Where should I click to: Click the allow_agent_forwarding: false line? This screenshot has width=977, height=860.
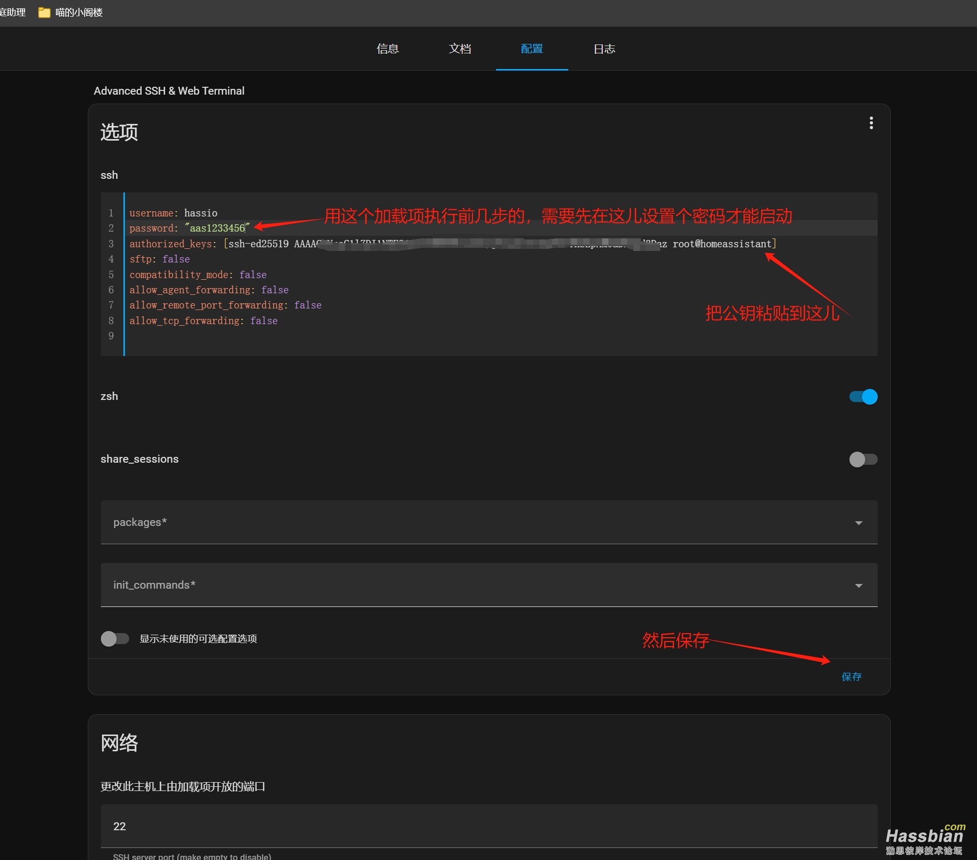coord(209,290)
